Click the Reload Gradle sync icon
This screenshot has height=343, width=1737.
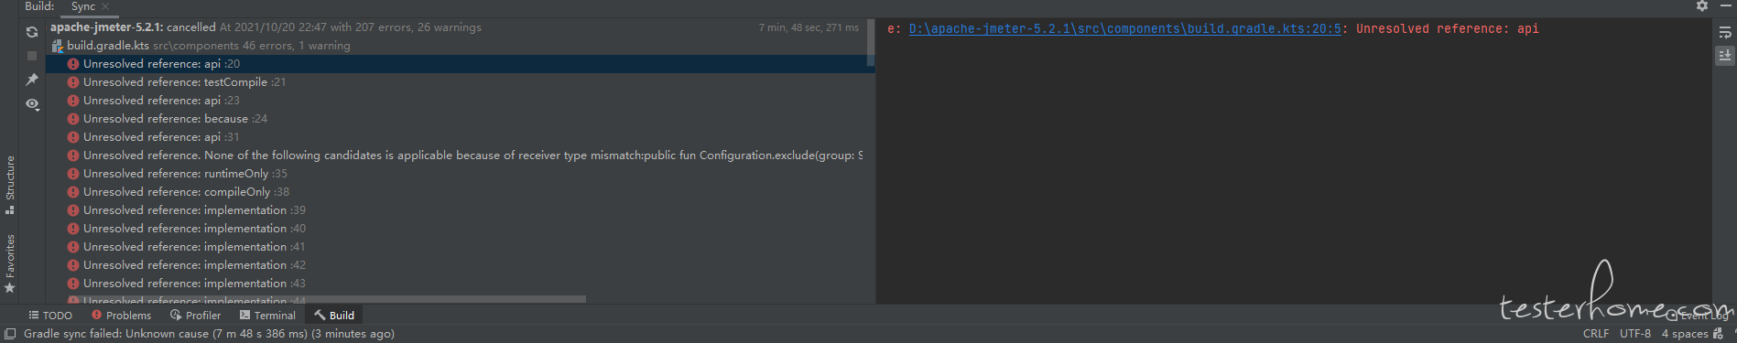click(32, 32)
